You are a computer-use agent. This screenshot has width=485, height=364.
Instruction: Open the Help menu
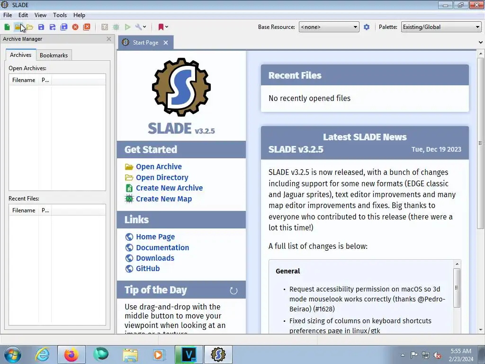(x=79, y=15)
